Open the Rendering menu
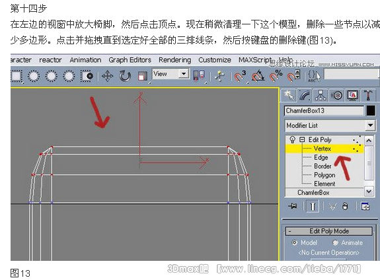The width and height of the screenshot is (380, 280). (174, 60)
